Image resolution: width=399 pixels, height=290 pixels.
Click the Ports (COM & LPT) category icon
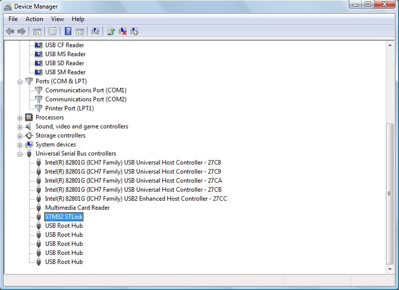tap(29, 81)
